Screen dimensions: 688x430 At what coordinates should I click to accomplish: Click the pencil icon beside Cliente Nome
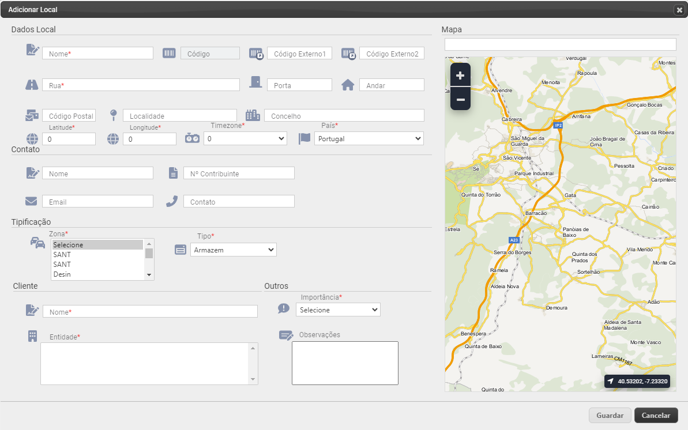point(32,310)
